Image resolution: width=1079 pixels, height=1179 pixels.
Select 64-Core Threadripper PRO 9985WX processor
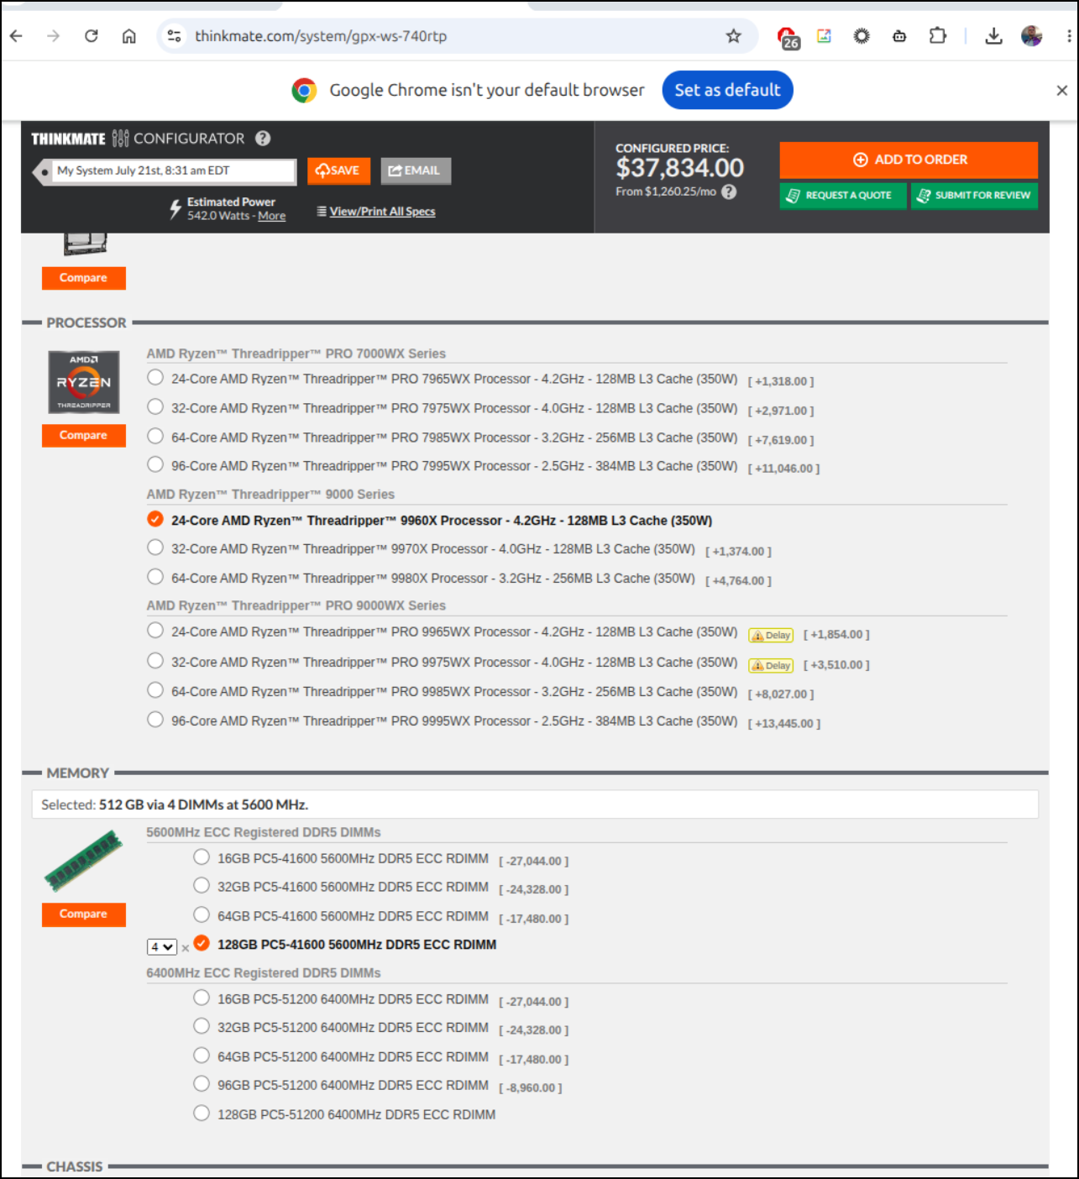tap(155, 691)
